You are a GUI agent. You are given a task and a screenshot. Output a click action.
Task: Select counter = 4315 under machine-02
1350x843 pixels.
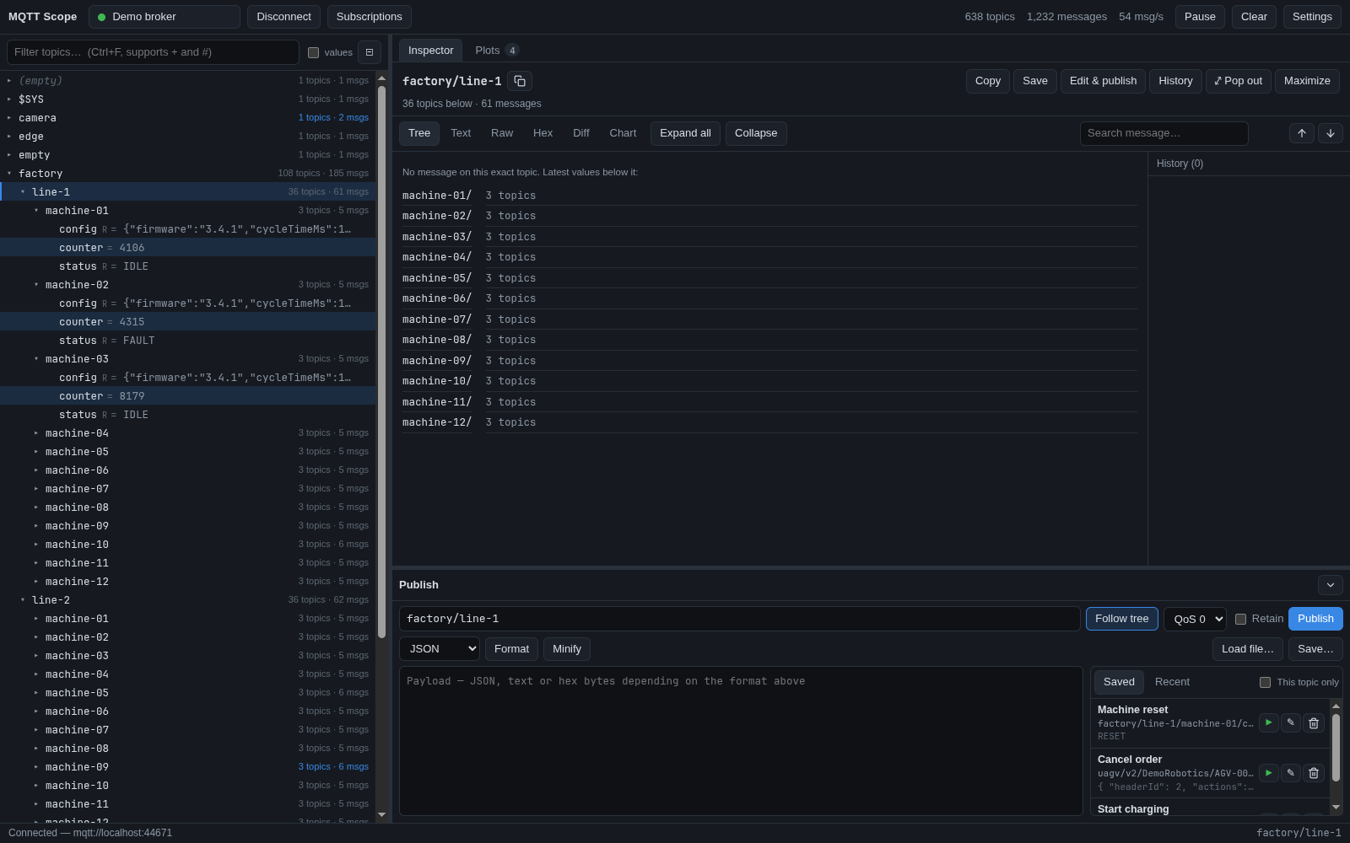pyautogui.click(x=187, y=322)
